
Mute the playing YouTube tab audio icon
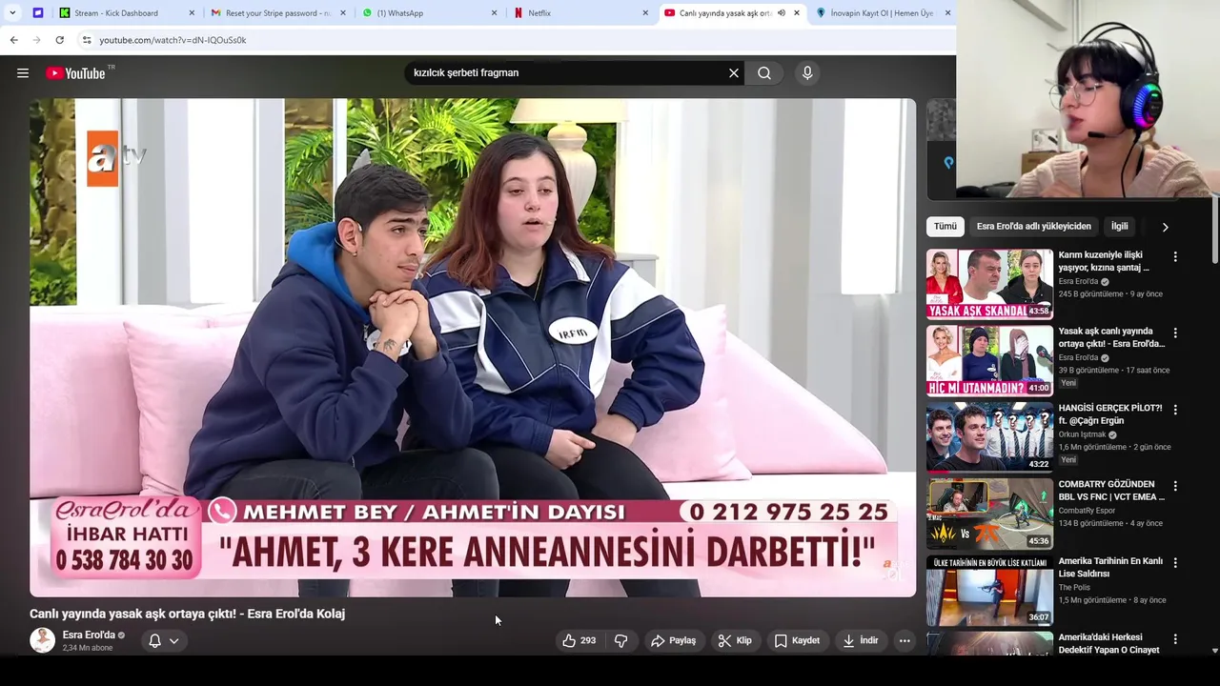pyautogui.click(x=782, y=13)
